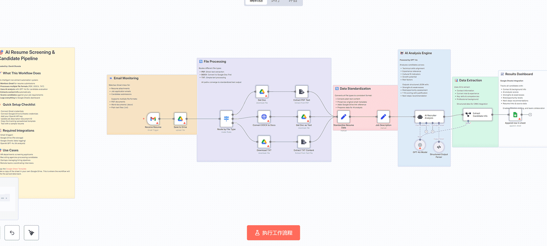Screen dimensions: 547x246
Task: Select the Convert DOCX to Docs node
Action: pos(264,117)
